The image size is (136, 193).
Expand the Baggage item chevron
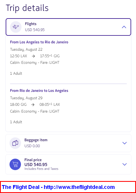pyautogui.click(x=125, y=143)
